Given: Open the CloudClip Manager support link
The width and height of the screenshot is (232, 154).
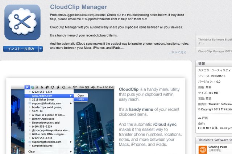Looking at the screenshot, I should (215, 51).
